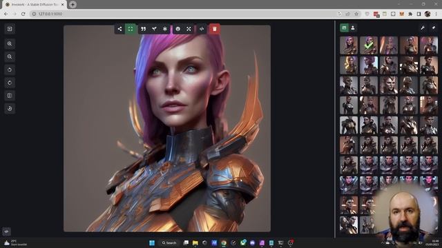Open Upscale options (expand arrows icon)
Viewport: 442px width, 248px height.
[189, 29]
